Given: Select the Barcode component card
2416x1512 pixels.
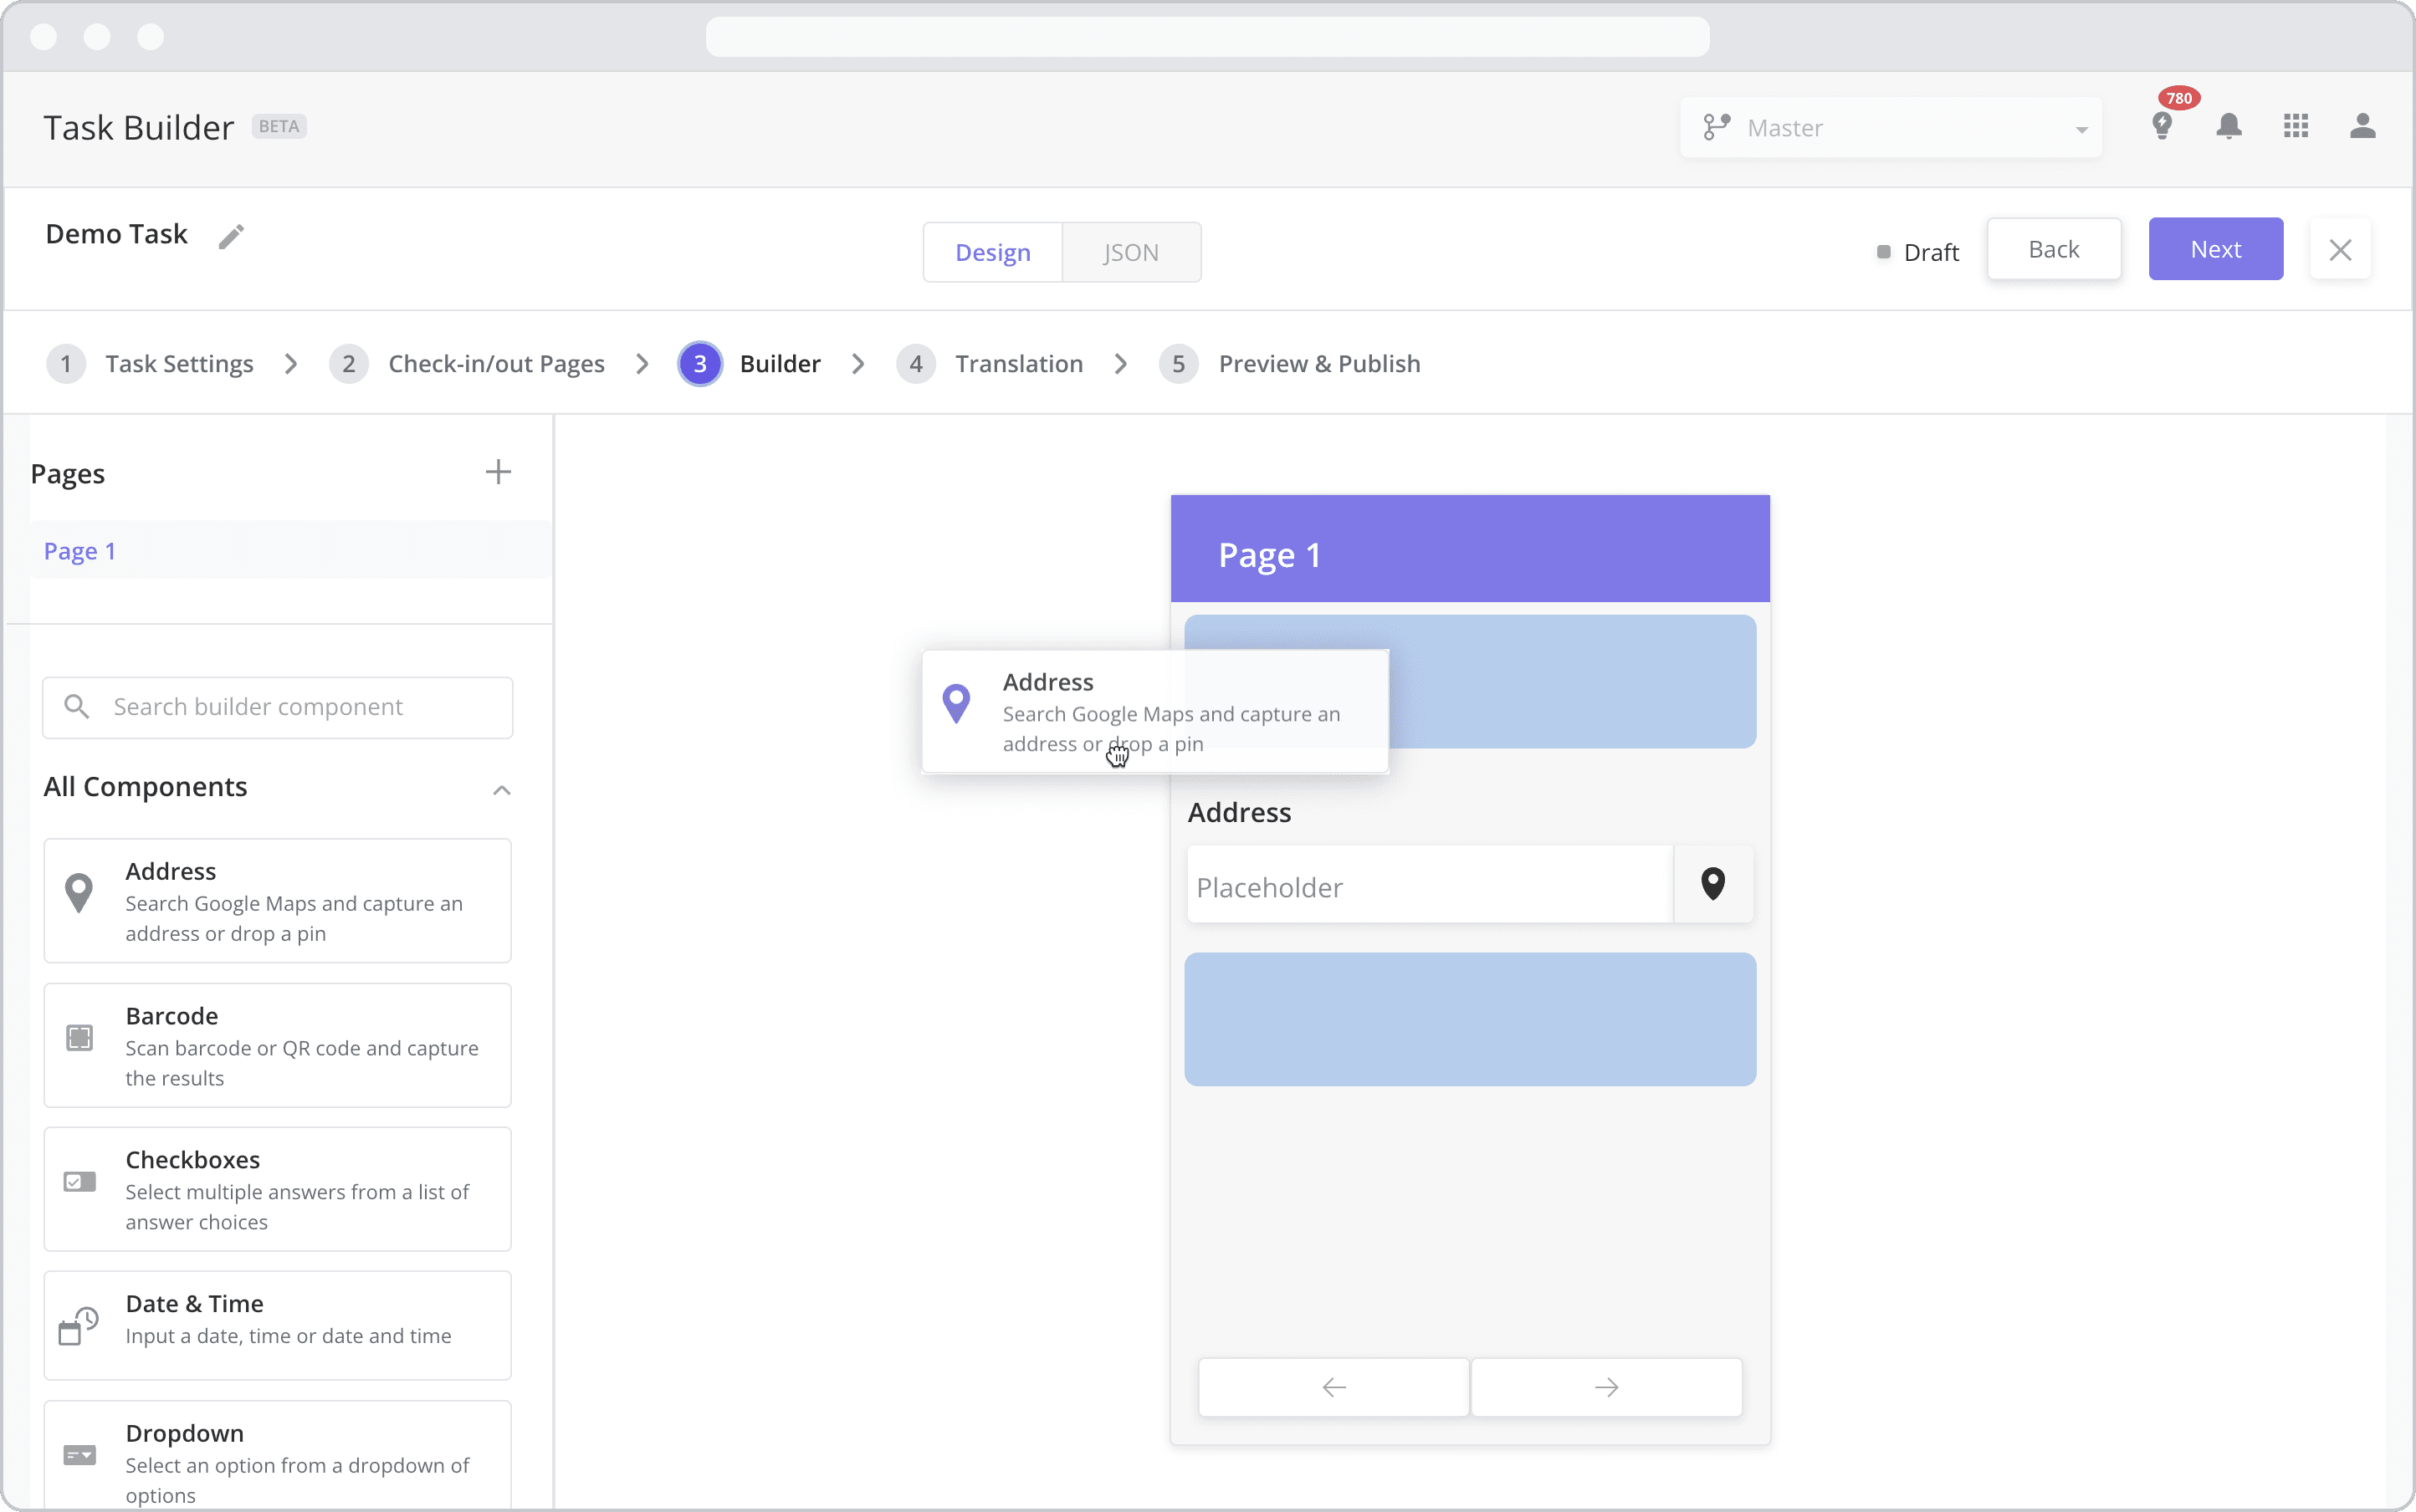Looking at the screenshot, I should click(x=278, y=1046).
